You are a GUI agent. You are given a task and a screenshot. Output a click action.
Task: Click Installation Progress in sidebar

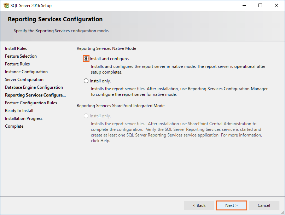(x=24, y=118)
